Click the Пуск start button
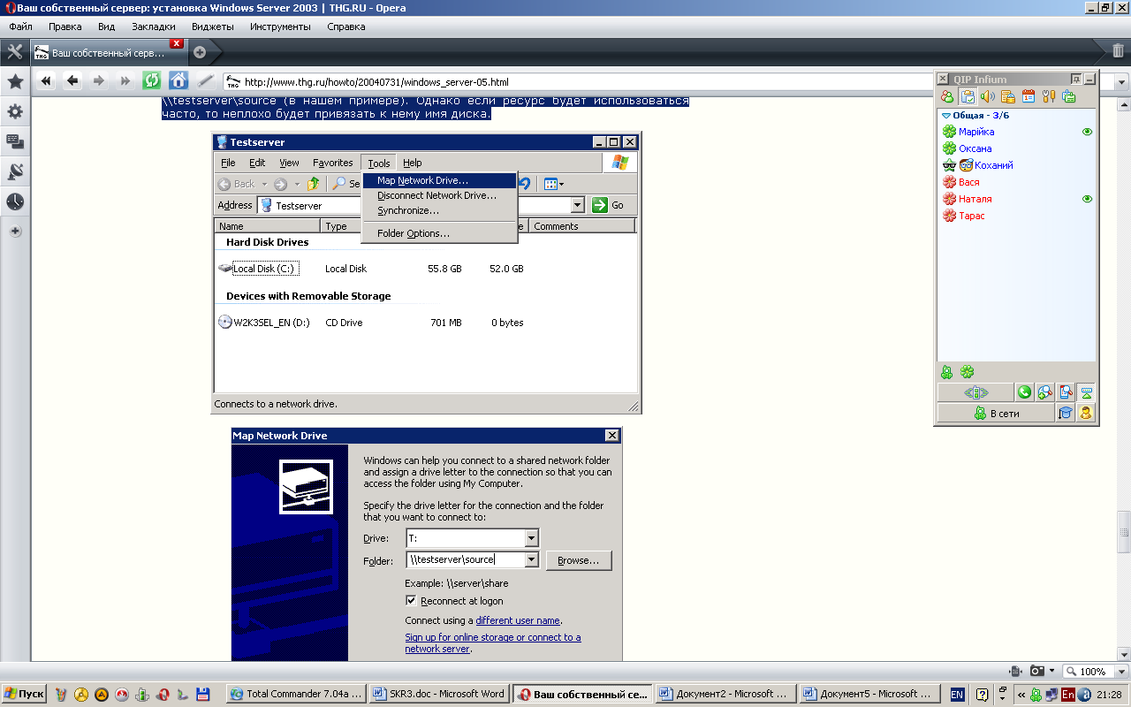The image size is (1131, 707). tap(24, 694)
